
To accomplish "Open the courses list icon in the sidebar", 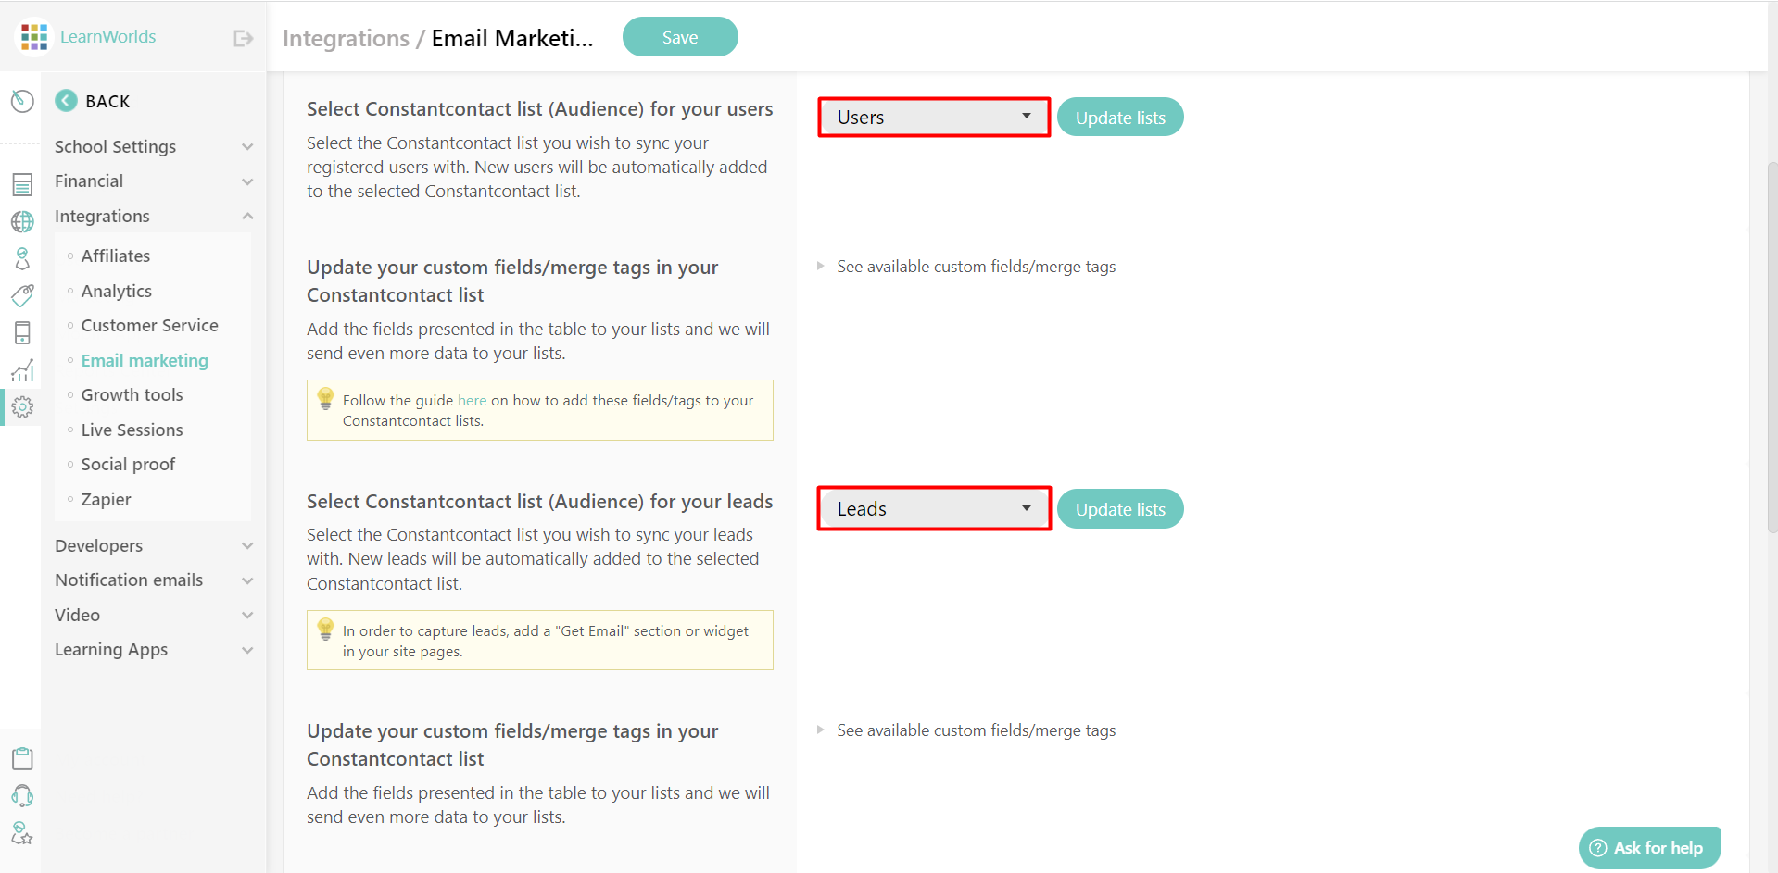I will click(22, 184).
